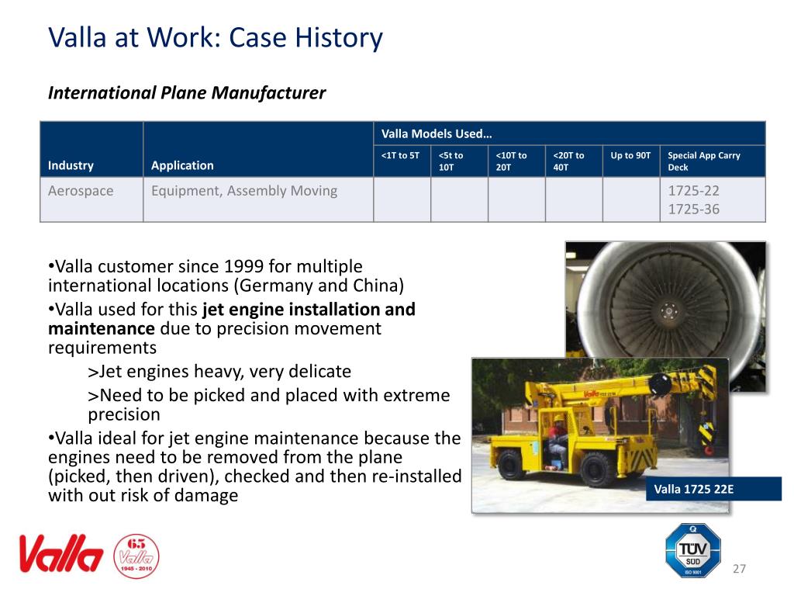Click the 65 Valla anniversary emblem

pyautogui.click(x=136, y=556)
